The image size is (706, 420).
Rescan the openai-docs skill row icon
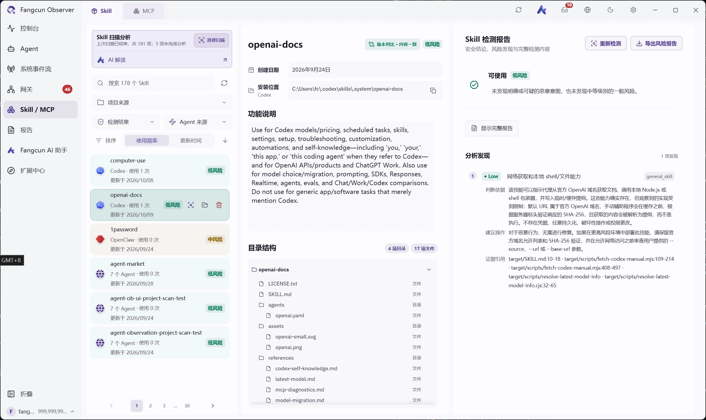[x=191, y=205]
